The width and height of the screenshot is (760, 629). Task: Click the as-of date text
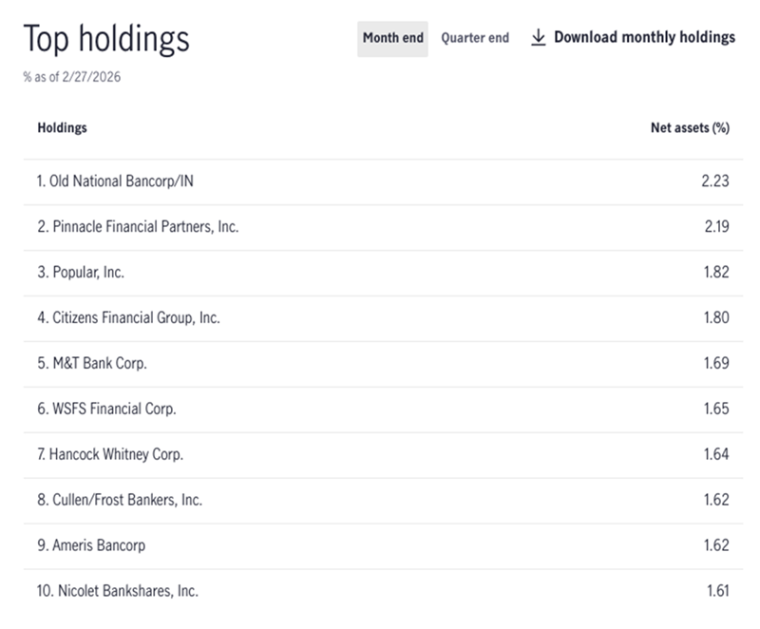pyautogui.click(x=72, y=77)
